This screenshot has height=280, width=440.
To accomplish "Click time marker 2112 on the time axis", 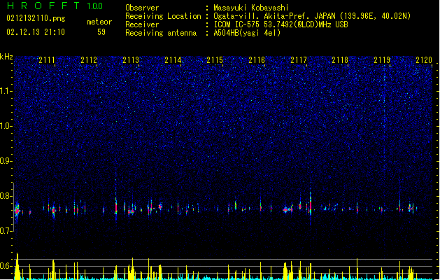I will (x=89, y=60).
